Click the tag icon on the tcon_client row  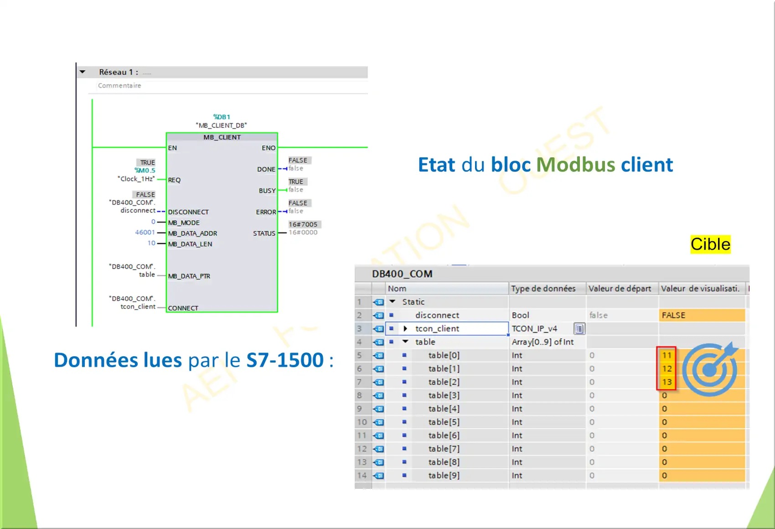tap(378, 328)
